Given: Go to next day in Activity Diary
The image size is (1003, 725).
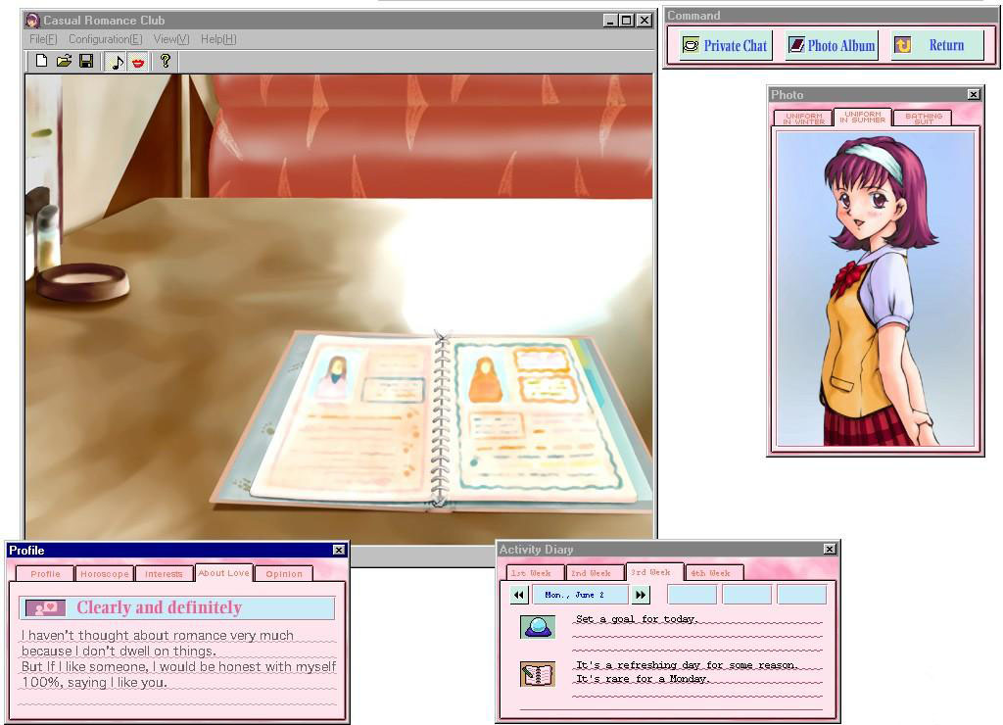Looking at the screenshot, I should [x=641, y=595].
